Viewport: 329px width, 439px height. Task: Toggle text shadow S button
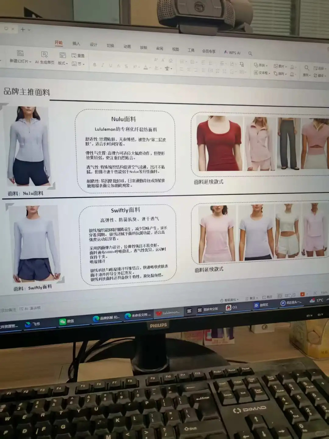pos(126,66)
